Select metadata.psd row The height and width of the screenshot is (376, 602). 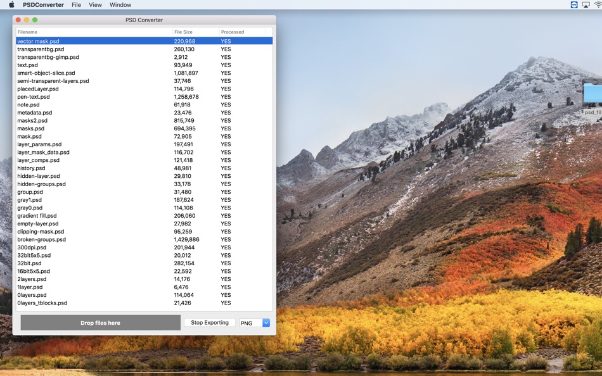[144, 113]
